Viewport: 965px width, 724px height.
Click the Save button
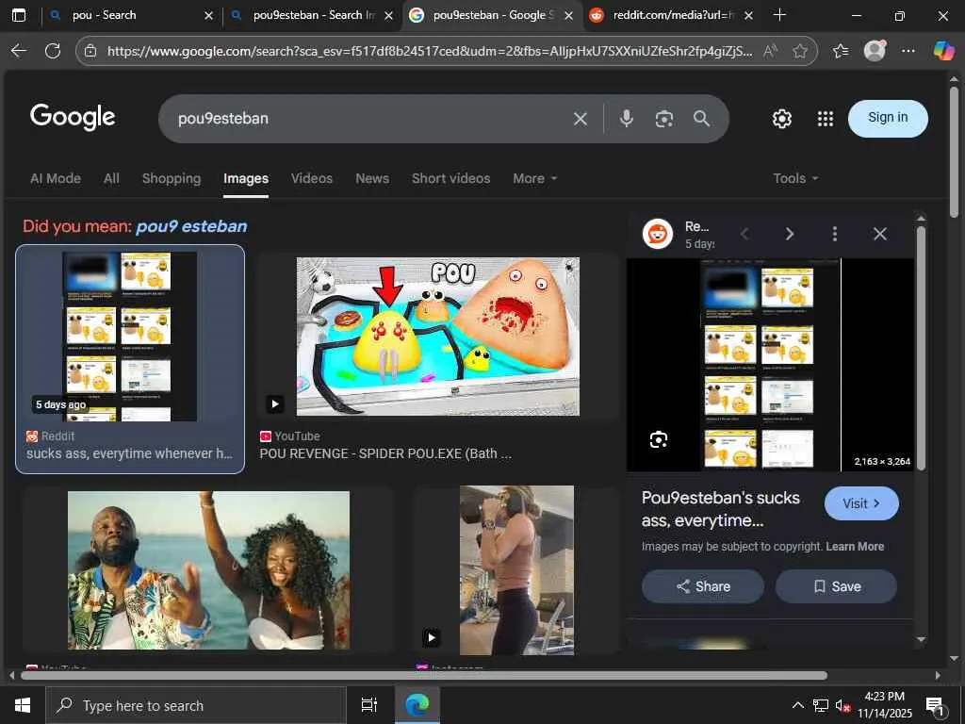click(x=836, y=586)
